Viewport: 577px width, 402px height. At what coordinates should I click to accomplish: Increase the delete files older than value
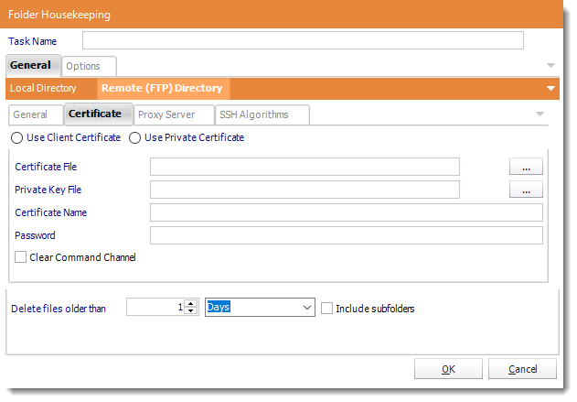tap(190, 304)
